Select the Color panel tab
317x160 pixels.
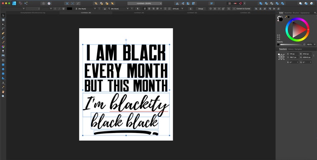click(281, 13)
